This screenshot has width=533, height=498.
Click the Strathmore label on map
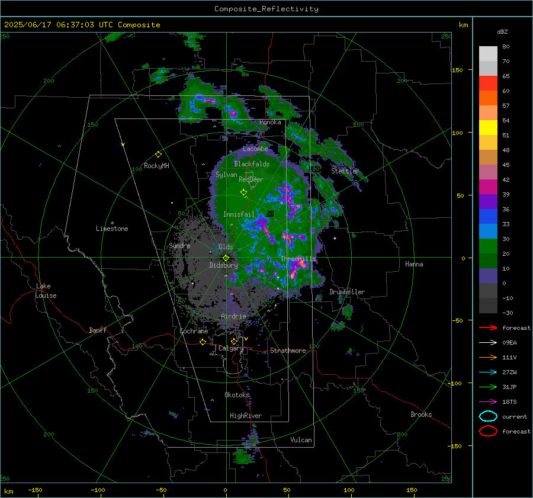288,351
